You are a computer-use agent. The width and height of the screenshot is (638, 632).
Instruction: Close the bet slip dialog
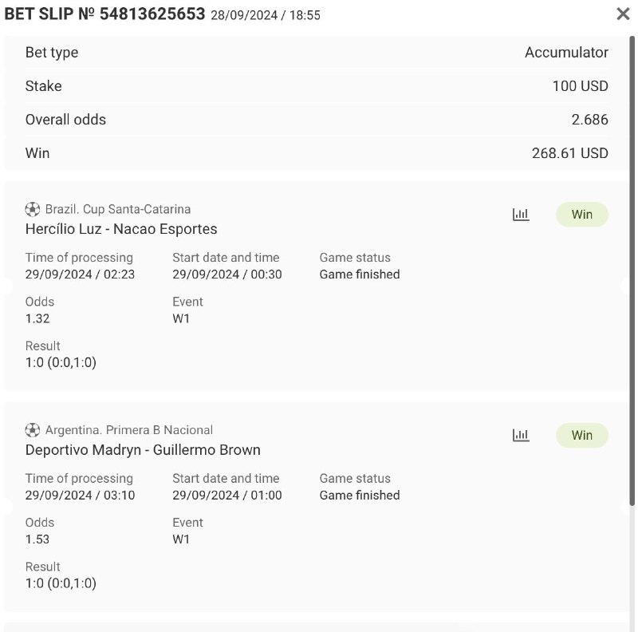(623, 14)
